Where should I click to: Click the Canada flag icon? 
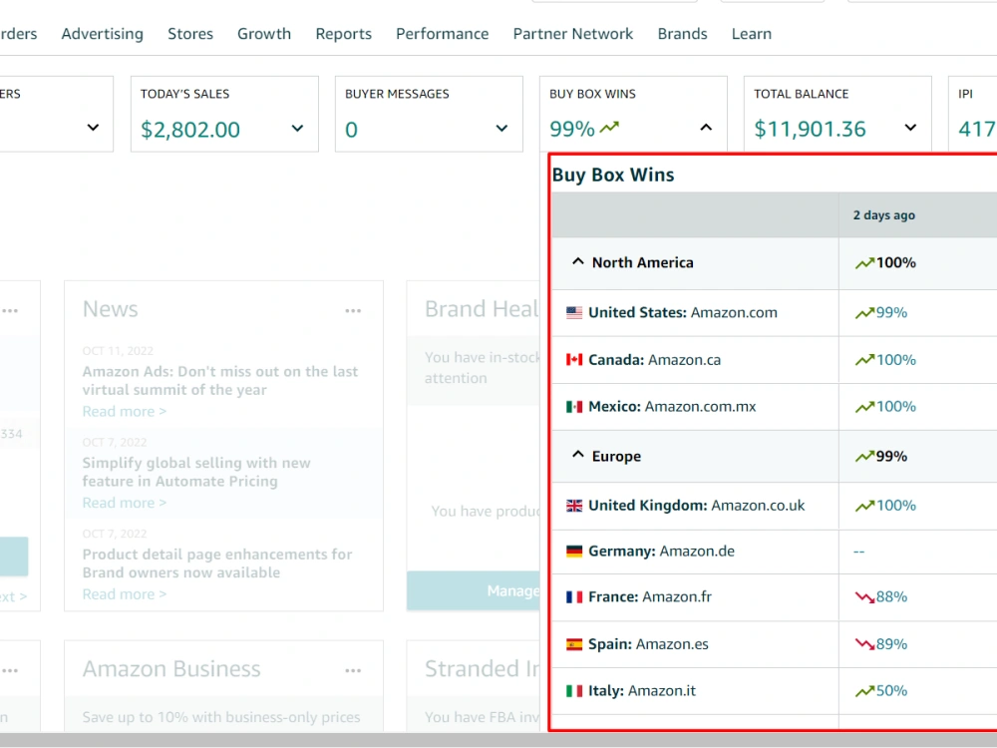[x=574, y=360]
